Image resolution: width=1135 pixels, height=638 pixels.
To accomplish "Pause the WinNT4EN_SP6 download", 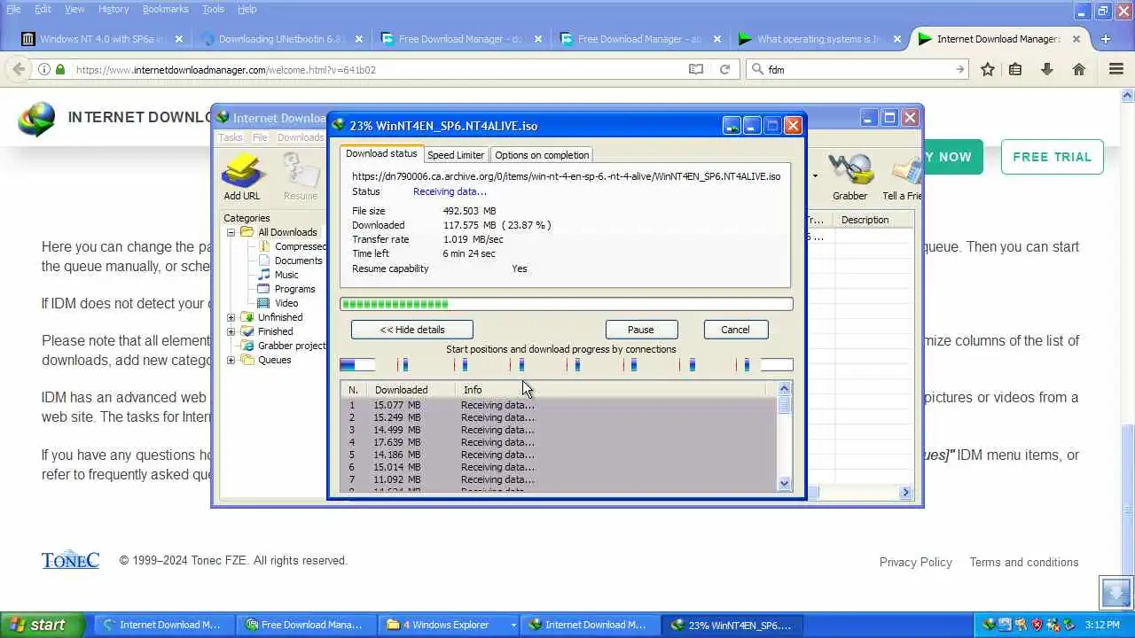I will 640,330.
